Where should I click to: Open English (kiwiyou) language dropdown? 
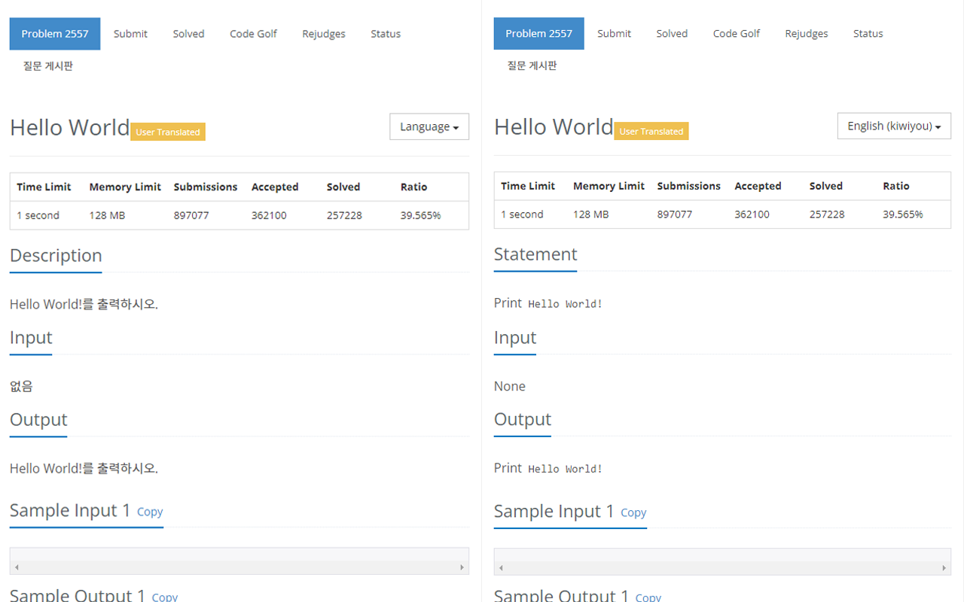coord(893,126)
